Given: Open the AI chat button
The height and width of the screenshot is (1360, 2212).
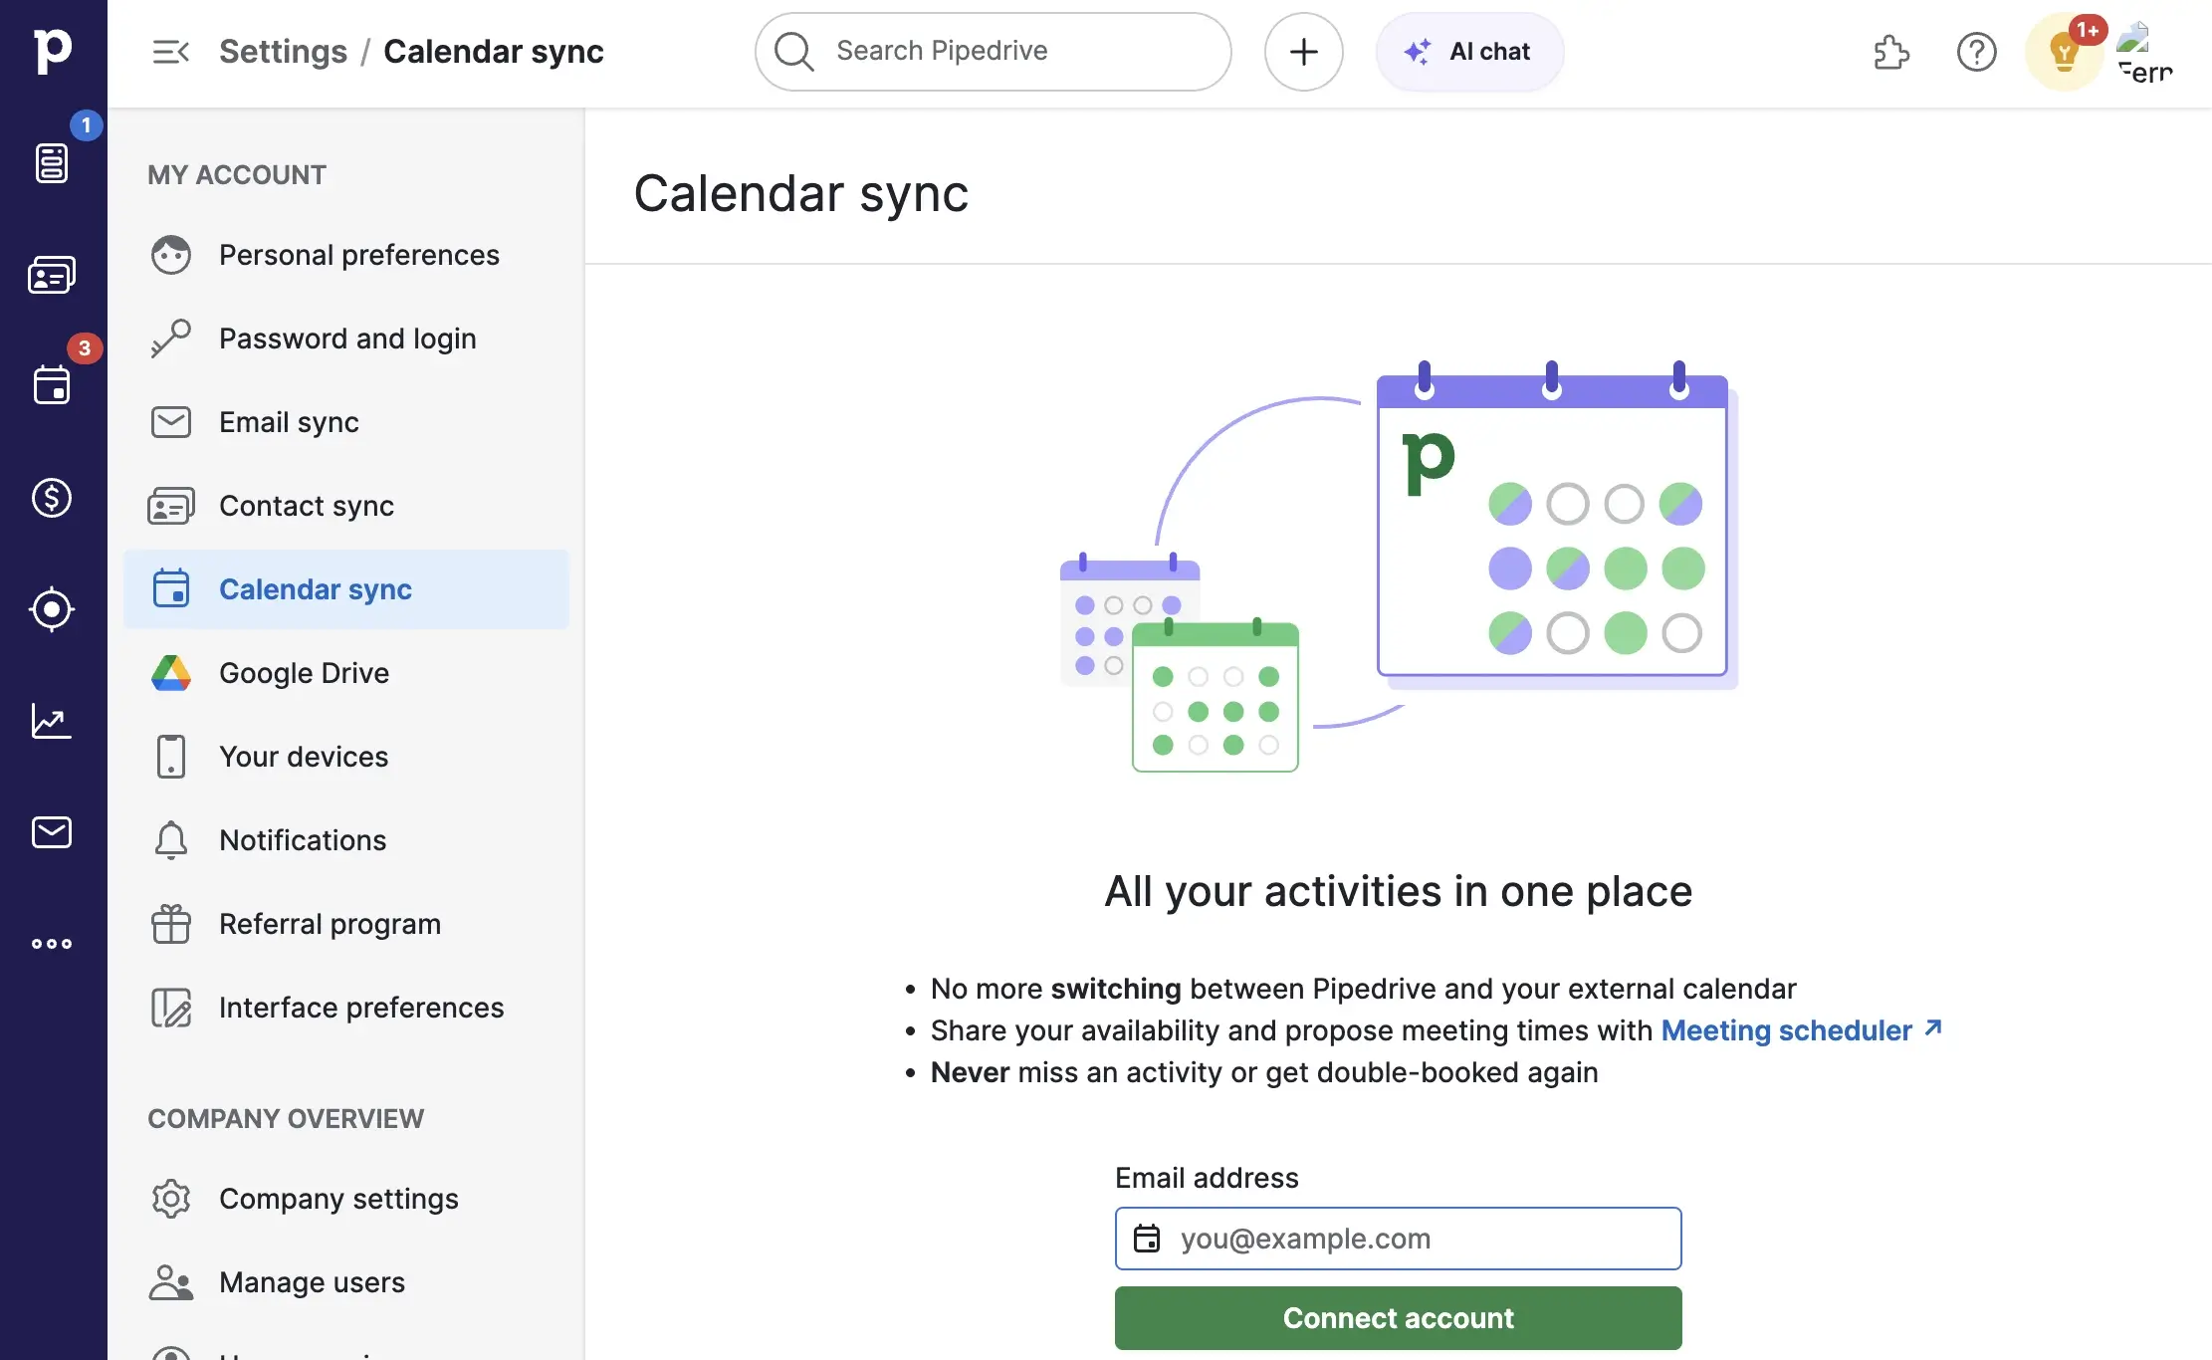Looking at the screenshot, I should click(x=1469, y=52).
